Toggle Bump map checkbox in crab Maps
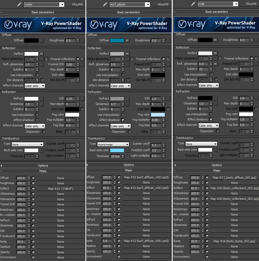The width and height of the screenshot is (259, 261). point(207,241)
